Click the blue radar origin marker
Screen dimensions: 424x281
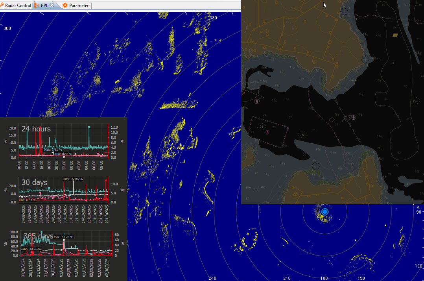click(x=324, y=212)
